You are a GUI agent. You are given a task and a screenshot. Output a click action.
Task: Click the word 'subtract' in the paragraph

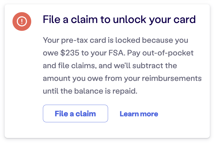[x=152, y=66]
